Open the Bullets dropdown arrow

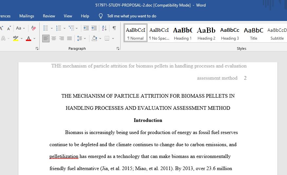click(52, 28)
